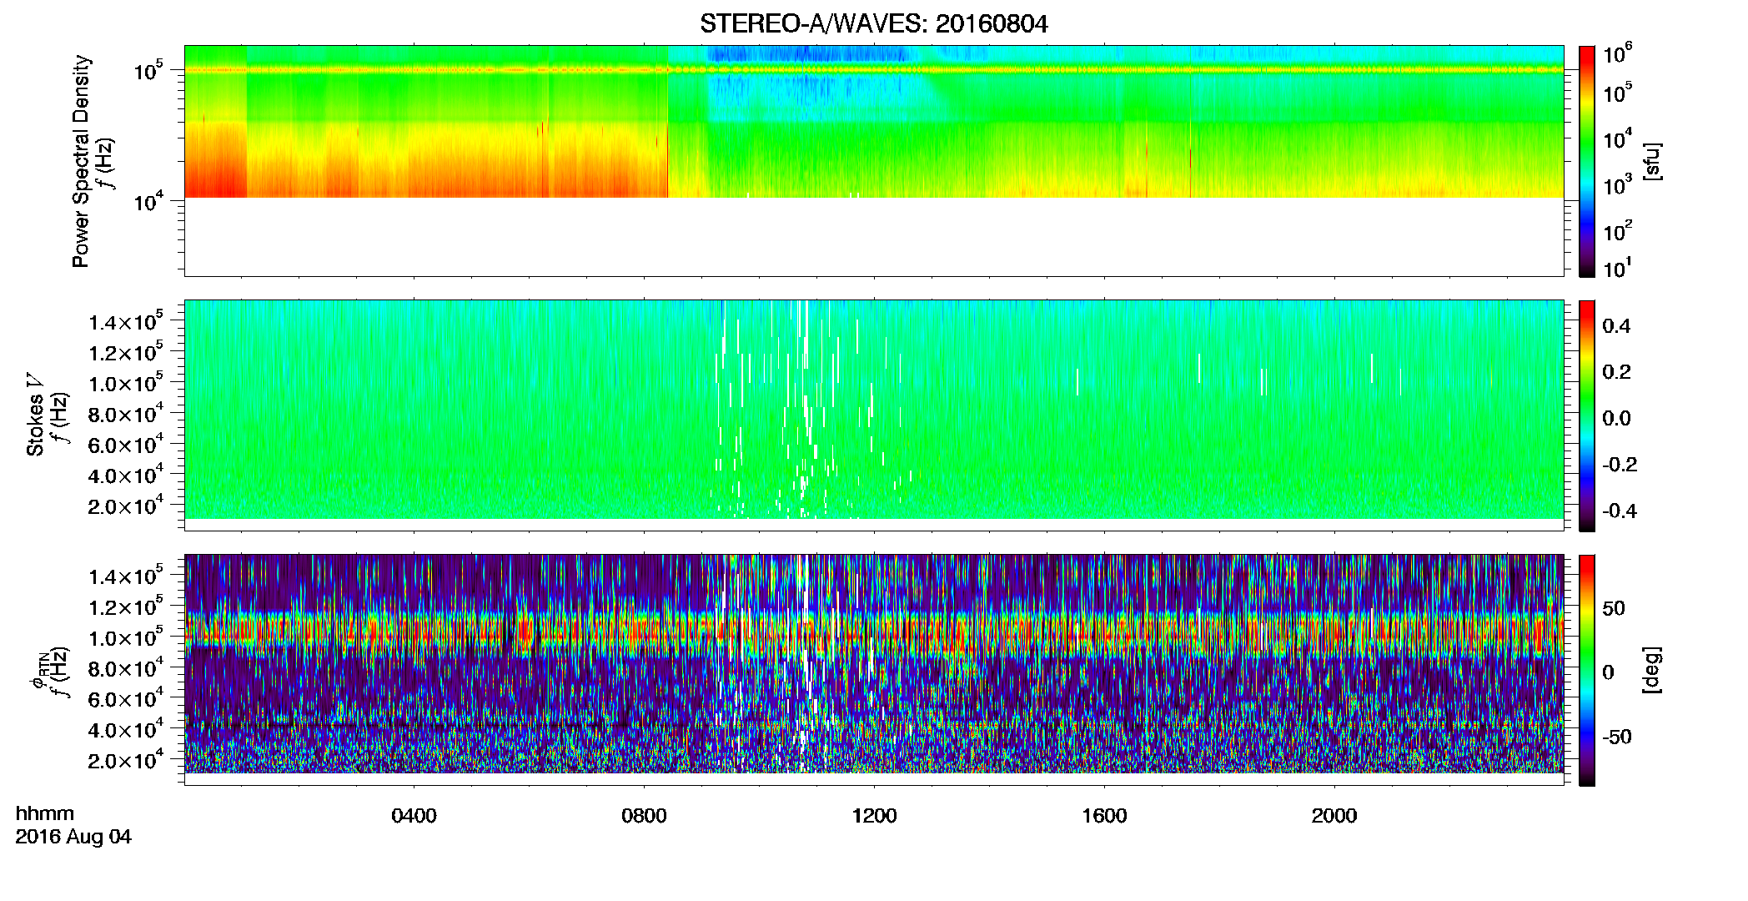Click the 1200 time axis label

874,816
